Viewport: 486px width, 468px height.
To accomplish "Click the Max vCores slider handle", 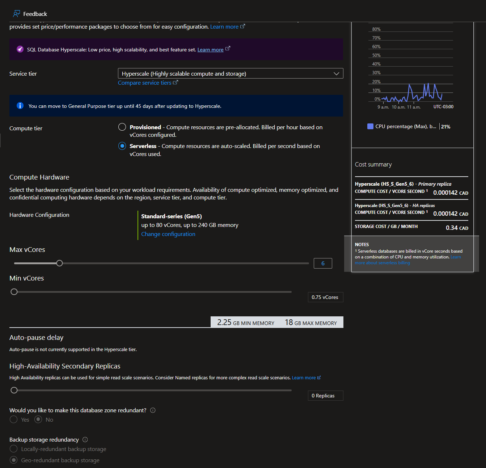I will (x=60, y=263).
